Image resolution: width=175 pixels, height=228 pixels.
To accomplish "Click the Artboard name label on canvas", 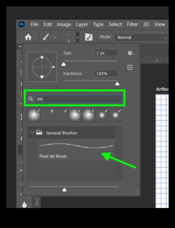I will (162, 89).
